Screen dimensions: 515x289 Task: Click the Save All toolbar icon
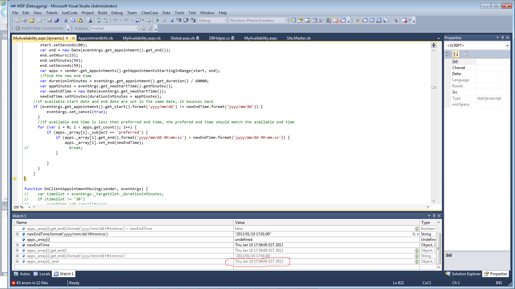57,20
